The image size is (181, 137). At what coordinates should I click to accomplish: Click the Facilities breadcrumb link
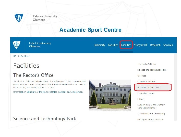[x=25, y=56]
